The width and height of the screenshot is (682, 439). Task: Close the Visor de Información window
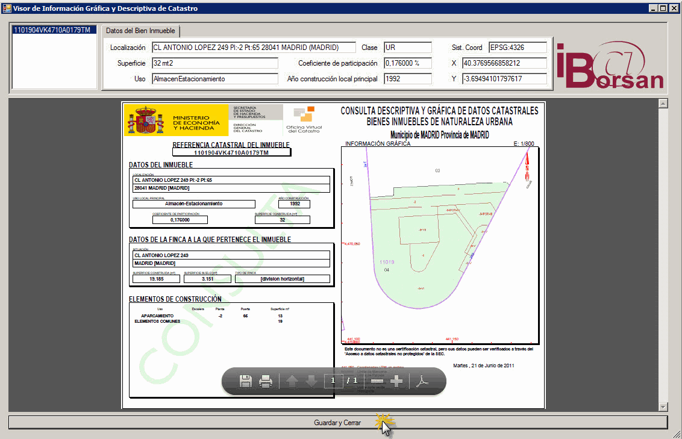(x=674, y=8)
